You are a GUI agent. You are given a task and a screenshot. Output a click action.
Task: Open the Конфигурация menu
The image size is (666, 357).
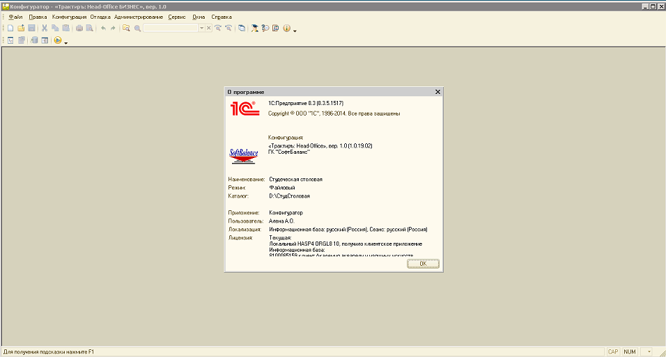(69, 17)
